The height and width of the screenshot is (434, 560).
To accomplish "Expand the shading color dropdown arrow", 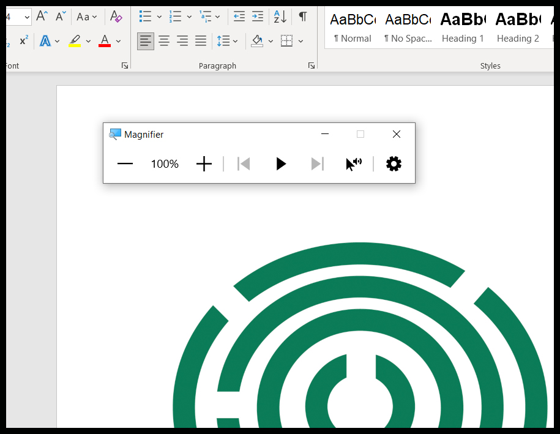I will point(271,41).
